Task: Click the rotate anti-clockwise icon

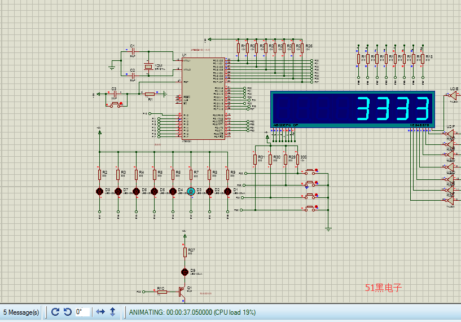Action: pyautogui.click(x=68, y=312)
